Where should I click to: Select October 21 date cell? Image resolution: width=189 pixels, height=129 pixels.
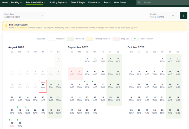click(154, 99)
